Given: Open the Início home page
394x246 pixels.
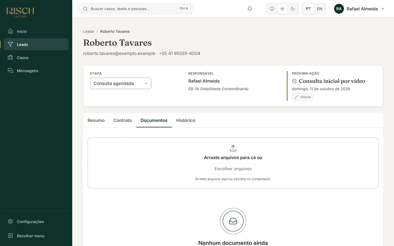Looking at the screenshot, I should pyautogui.click(x=36, y=31).
